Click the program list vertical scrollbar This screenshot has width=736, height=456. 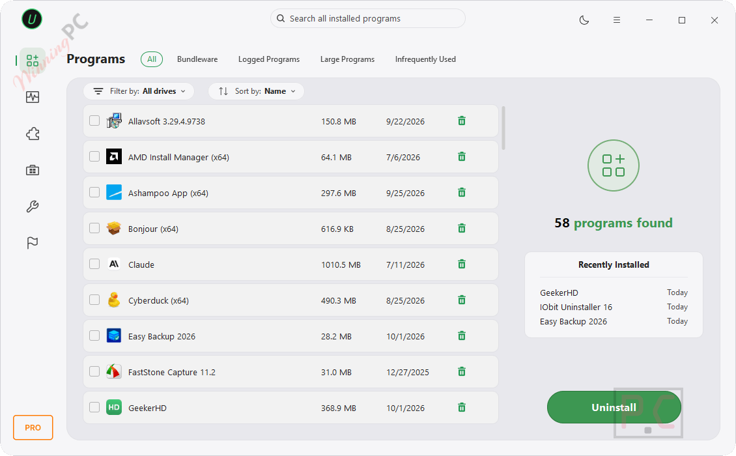tap(503, 128)
